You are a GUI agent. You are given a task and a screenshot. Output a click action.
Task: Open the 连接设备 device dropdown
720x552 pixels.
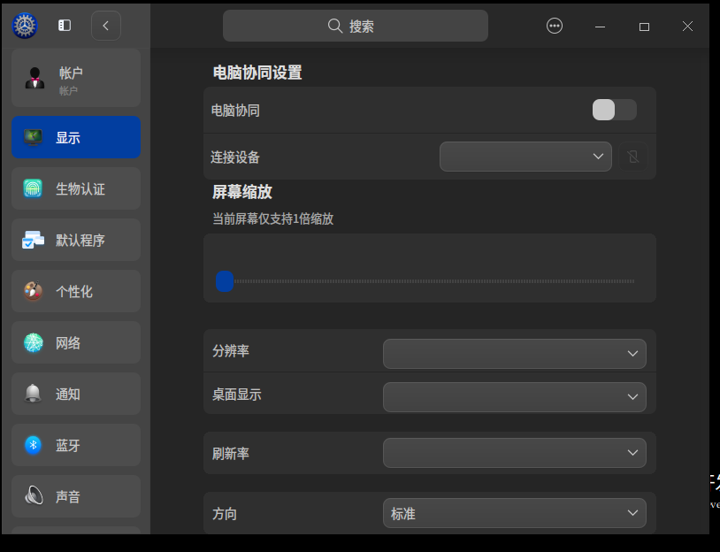[525, 156]
